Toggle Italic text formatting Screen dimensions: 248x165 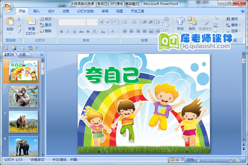click(67, 31)
